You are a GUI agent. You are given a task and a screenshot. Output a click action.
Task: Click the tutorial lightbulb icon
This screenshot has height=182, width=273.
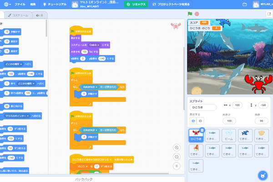pos(45,5)
